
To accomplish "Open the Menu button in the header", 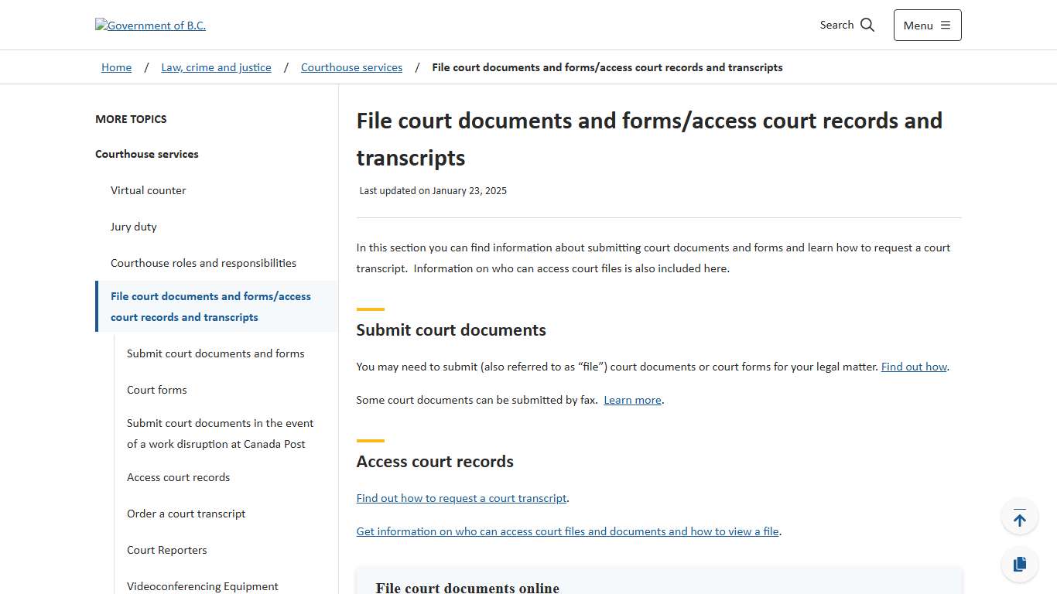I will pyautogui.click(x=926, y=25).
